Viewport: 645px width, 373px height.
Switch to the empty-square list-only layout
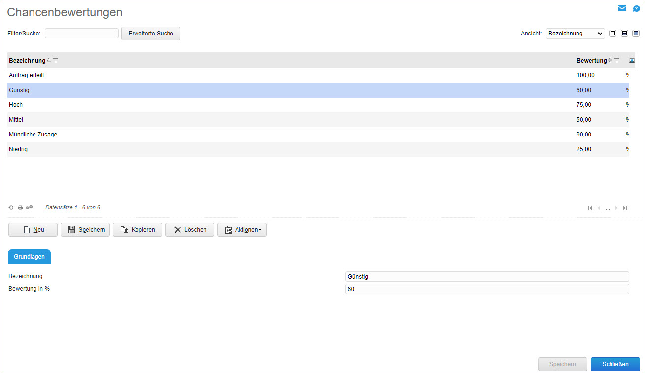pos(613,34)
